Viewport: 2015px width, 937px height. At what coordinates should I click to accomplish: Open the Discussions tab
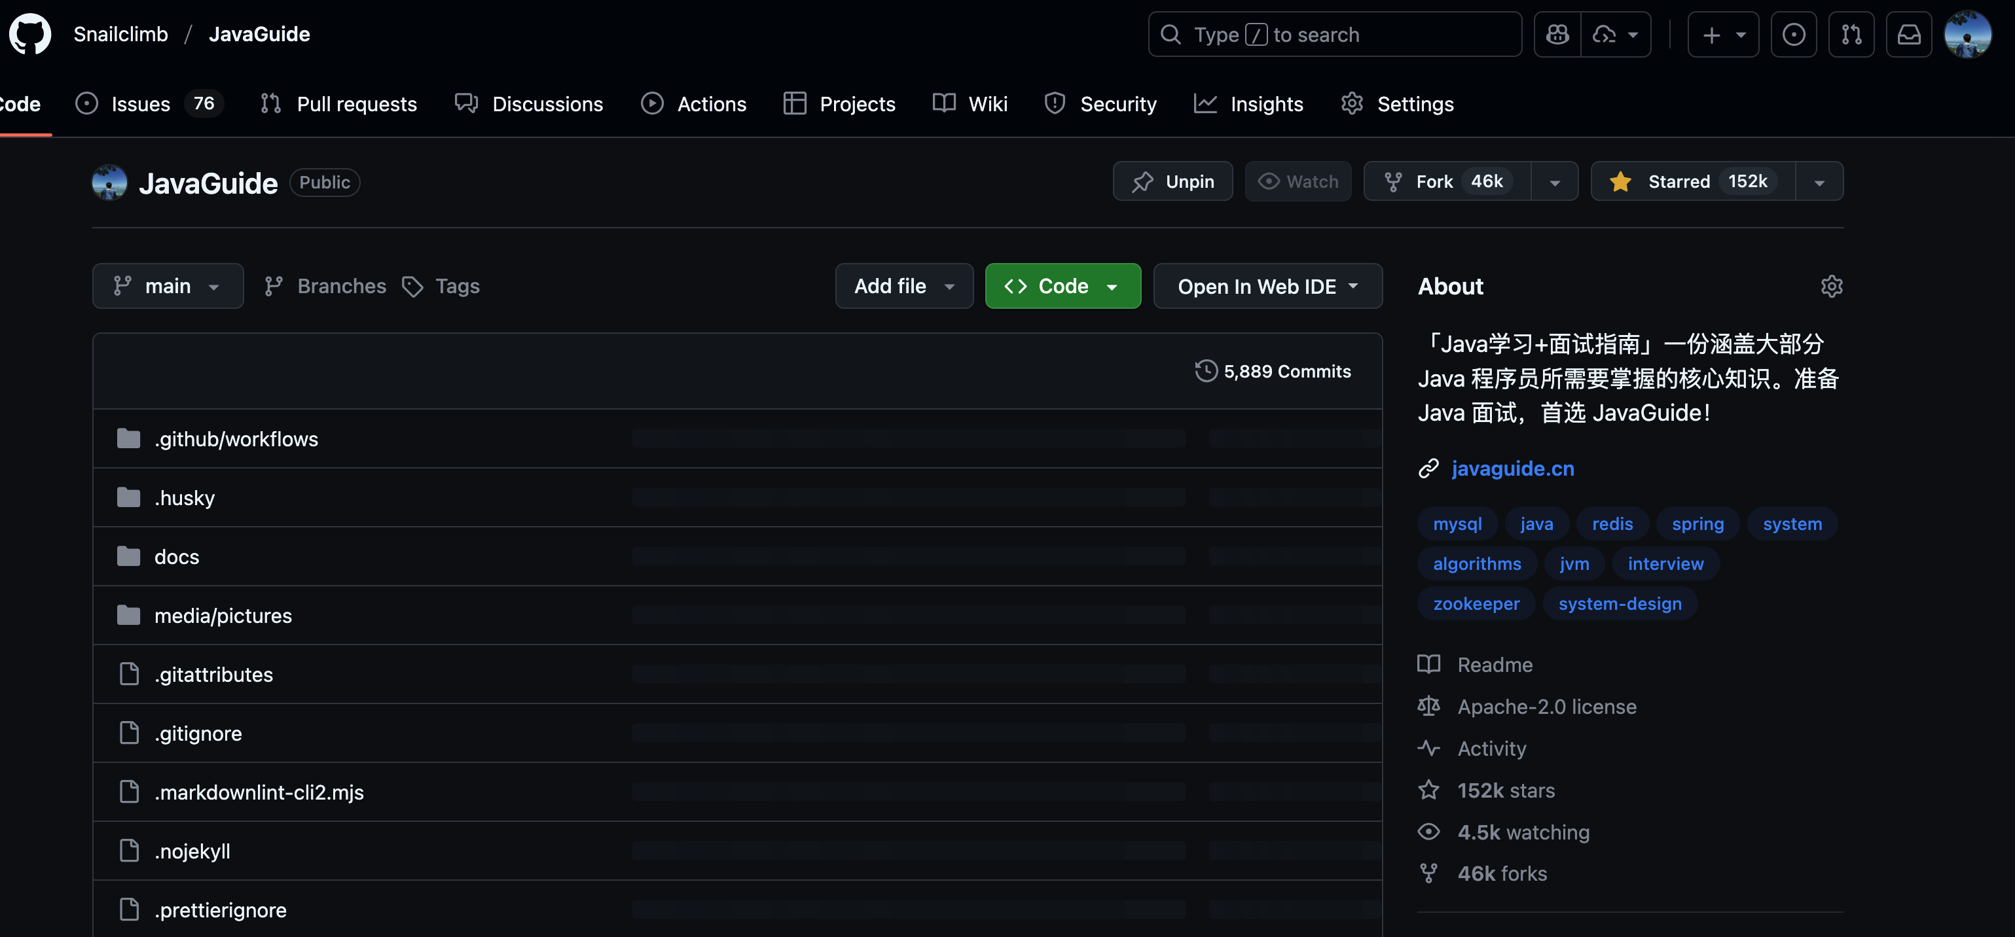530,104
